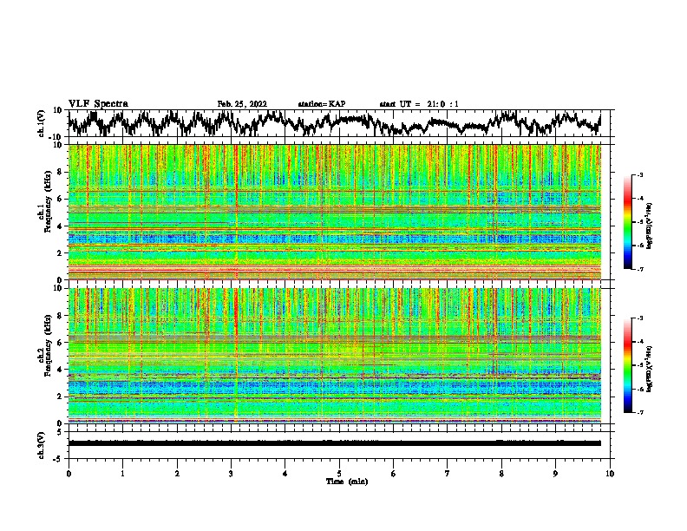Click the ch.3 black signal band
This screenshot has width=687, height=531.
(x=335, y=443)
